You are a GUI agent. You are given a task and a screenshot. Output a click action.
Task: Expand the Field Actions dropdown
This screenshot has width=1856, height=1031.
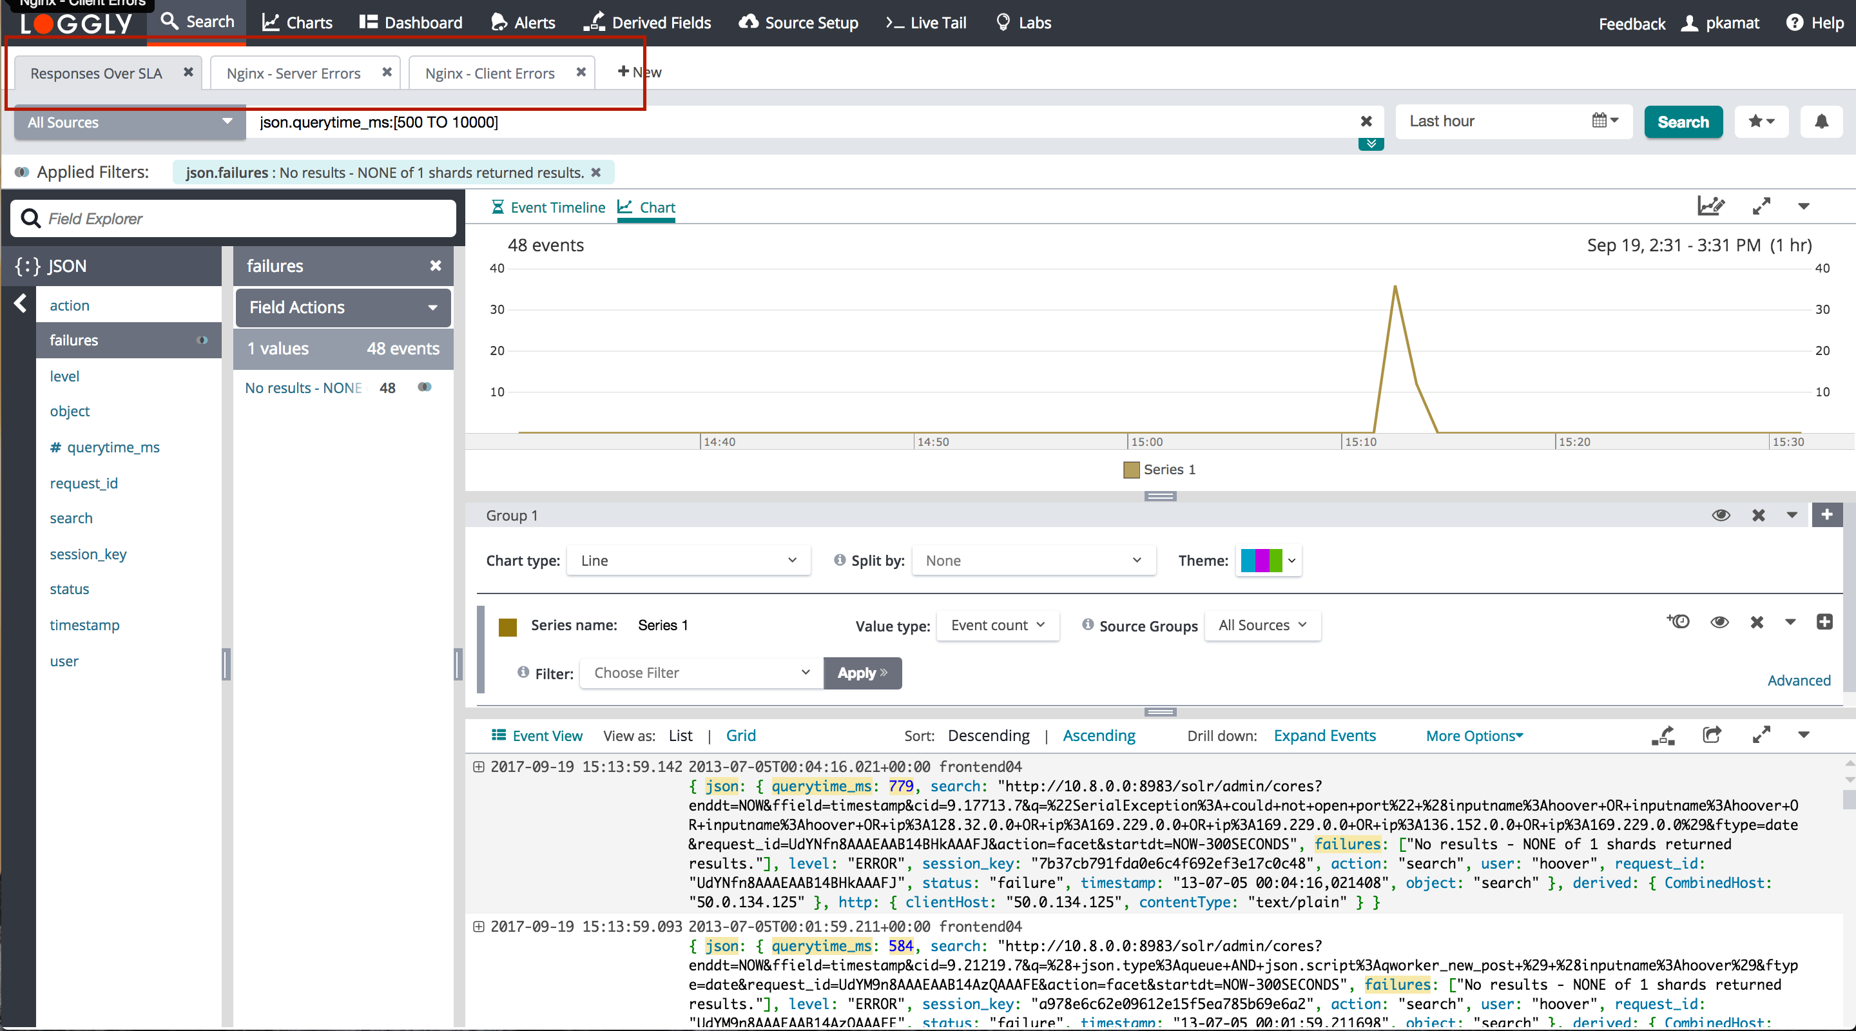343,307
